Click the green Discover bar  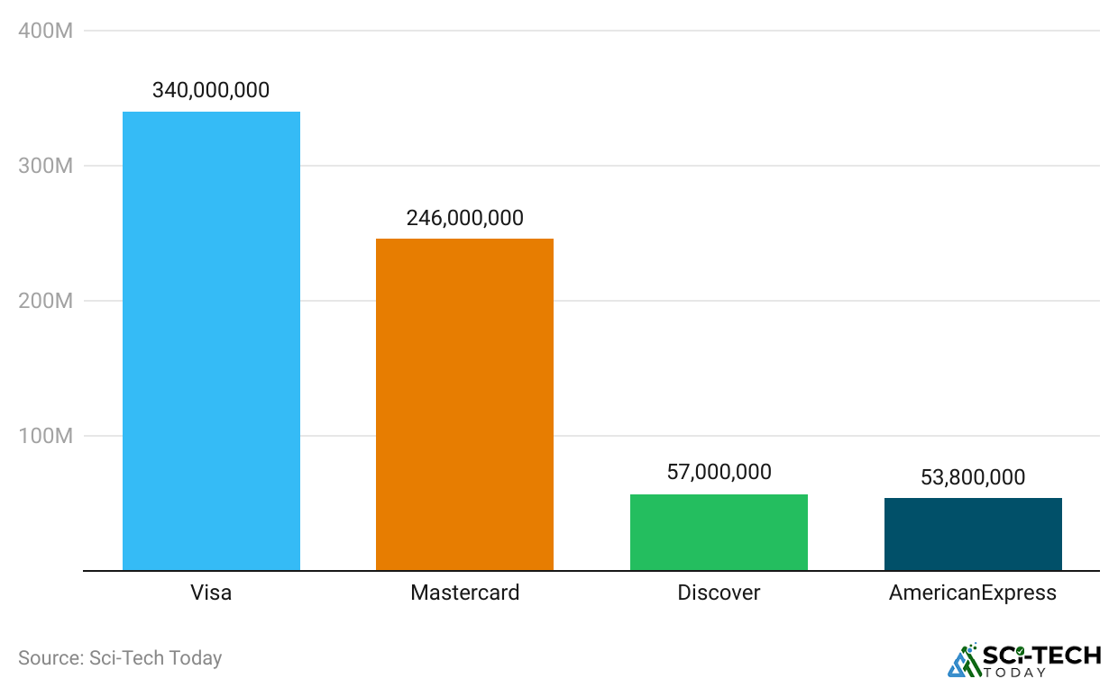pyautogui.click(x=719, y=532)
